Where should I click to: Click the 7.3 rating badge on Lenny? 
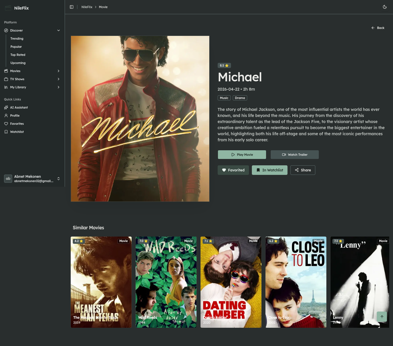(338, 241)
